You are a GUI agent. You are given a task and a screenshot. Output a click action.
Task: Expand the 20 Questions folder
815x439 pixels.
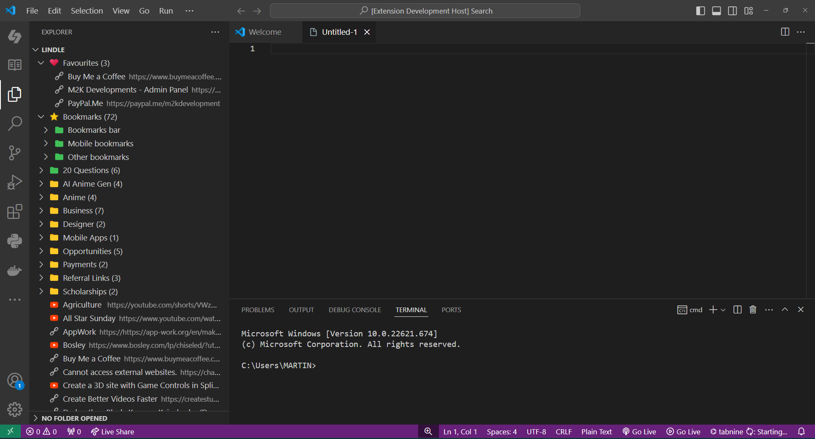(x=41, y=170)
